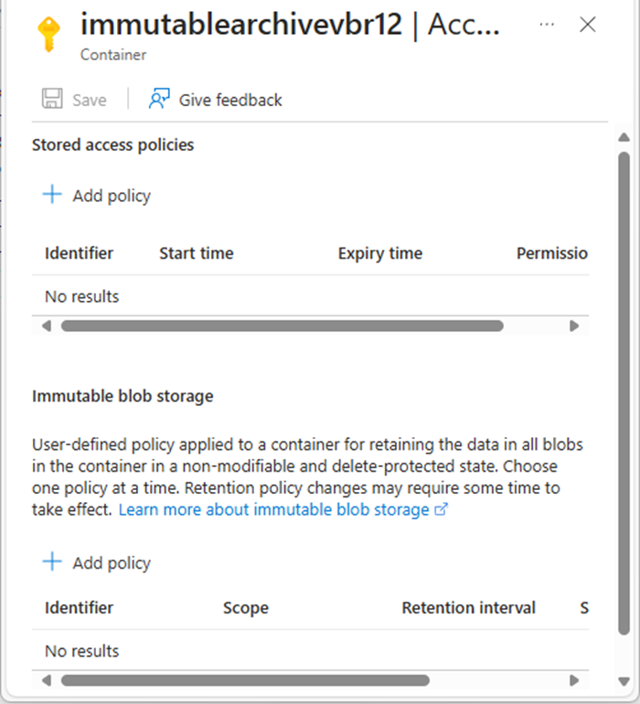Click the external link icon after Learn more
The image size is (640, 704).
(x=442, y=509)
